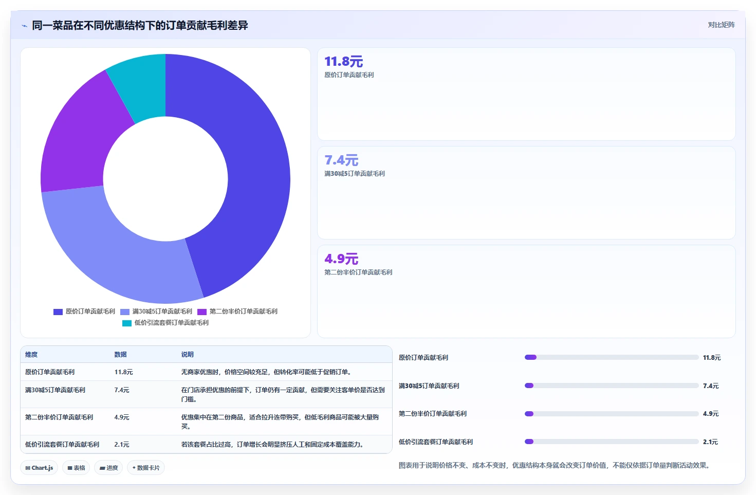Click table value 7.4元
This screenshot has width=756, height=495.
coord(122,390)
